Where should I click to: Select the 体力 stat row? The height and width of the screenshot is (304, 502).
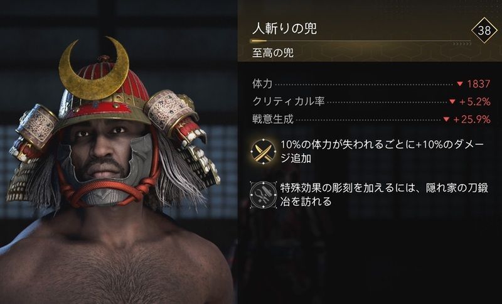(371, 84)
